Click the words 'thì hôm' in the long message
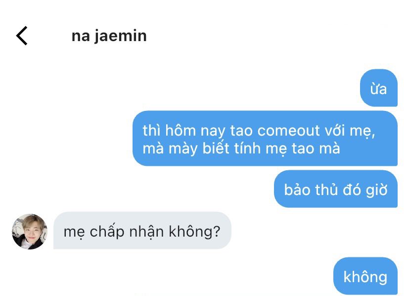The width and height of the screenshot is (409, 296). point(169,131)
